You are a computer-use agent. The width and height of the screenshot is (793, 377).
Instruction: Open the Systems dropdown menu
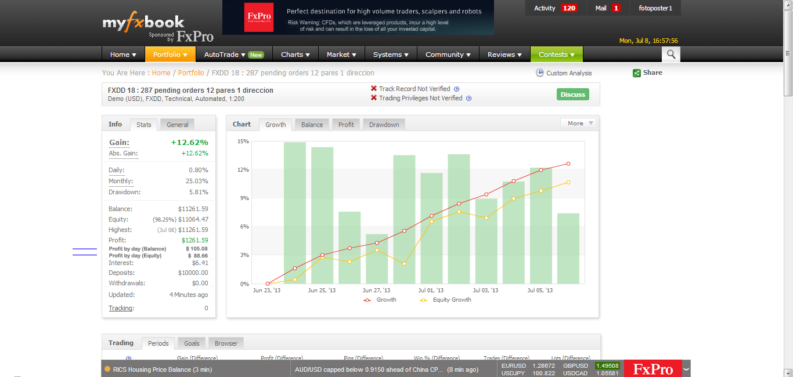click(391, 55)
